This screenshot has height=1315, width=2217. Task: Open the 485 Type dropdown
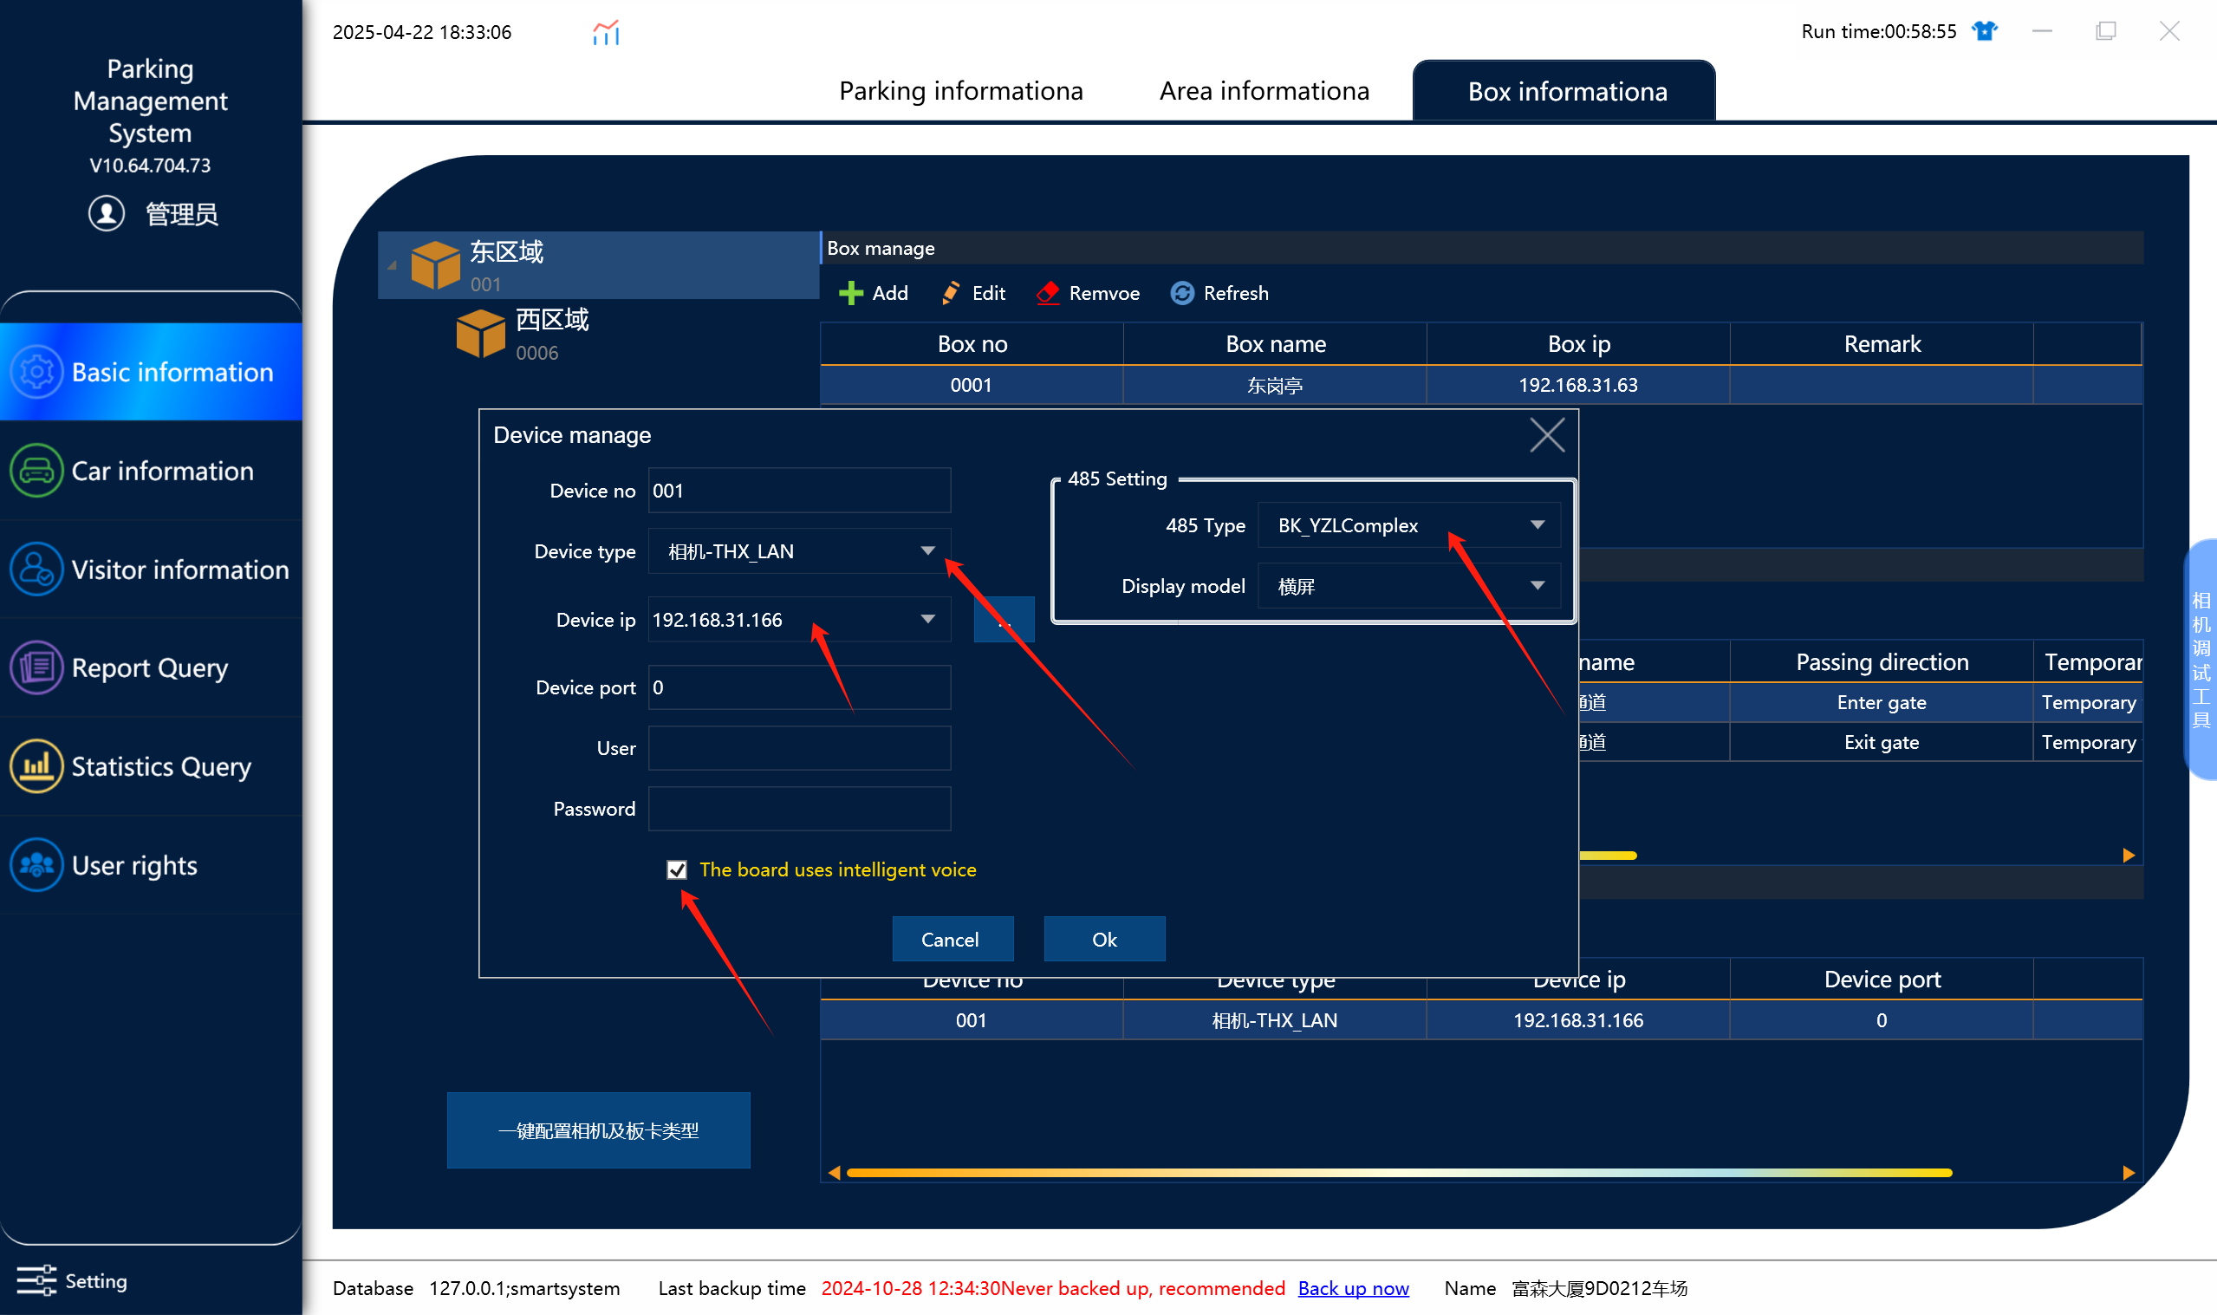(x=1408, y=525)
